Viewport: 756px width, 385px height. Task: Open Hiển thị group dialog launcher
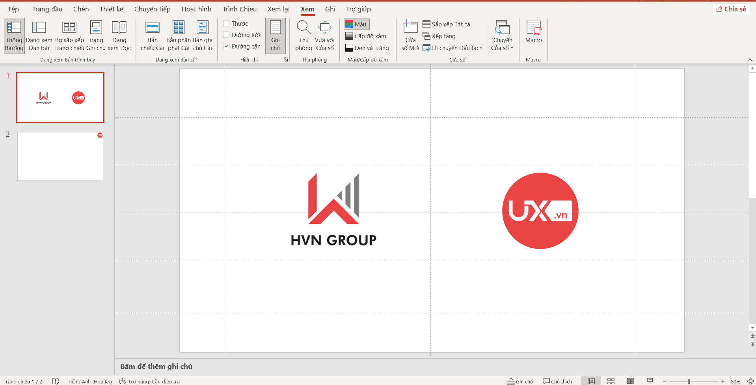286,60
